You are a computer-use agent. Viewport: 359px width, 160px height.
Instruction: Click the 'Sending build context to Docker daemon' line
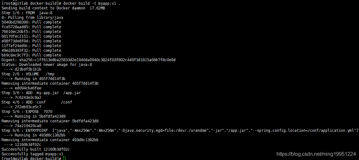pyautogui.click(x=53, y=8)
